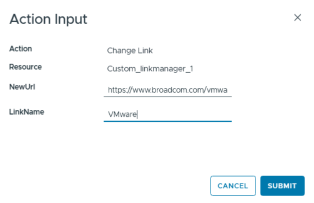This screenshot has height=203, width=314.
Task: Click the Action Input dialog title
Action: (x=48, y=19)
